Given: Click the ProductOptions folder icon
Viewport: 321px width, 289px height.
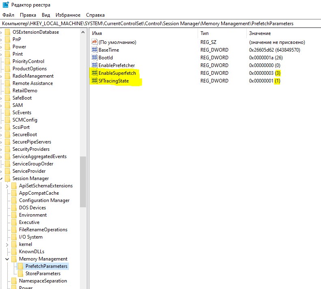Looking at the screenshot, I should point(8,69).
